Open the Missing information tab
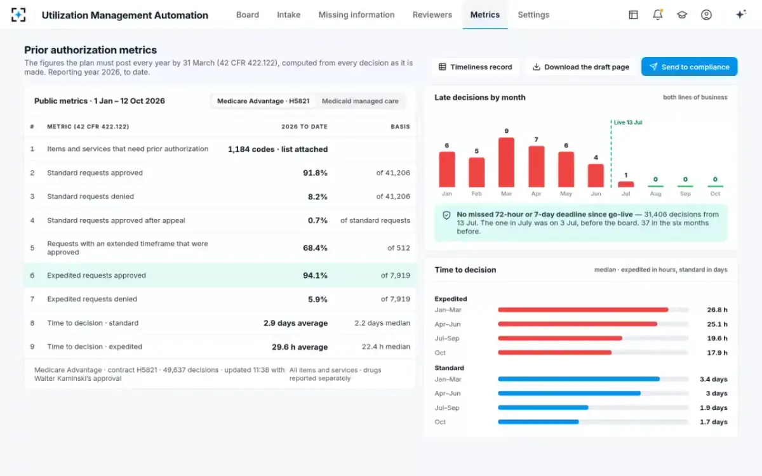The width and height of the screenshot is (762, 476). [x=356, y=15]
